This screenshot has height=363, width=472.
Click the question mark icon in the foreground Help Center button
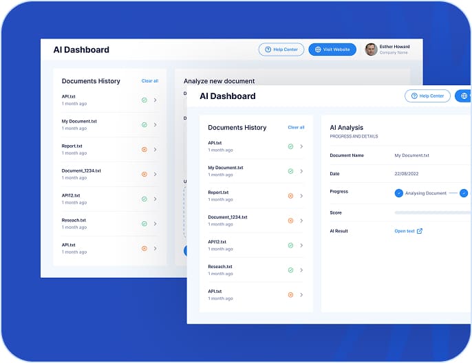point(414,96)
